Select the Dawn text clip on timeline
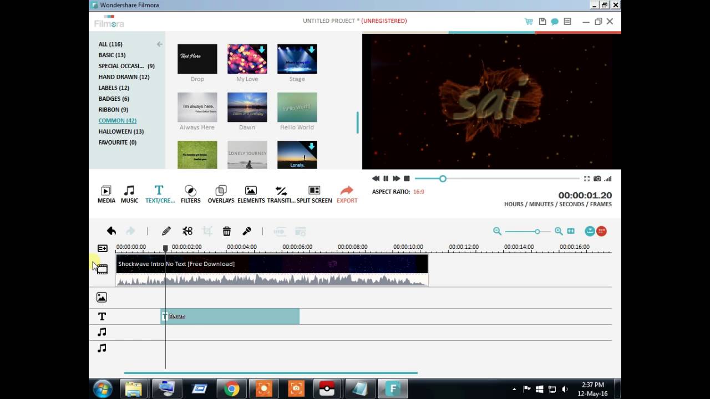The height and width of the screenshot is (399, 710). 230,316
